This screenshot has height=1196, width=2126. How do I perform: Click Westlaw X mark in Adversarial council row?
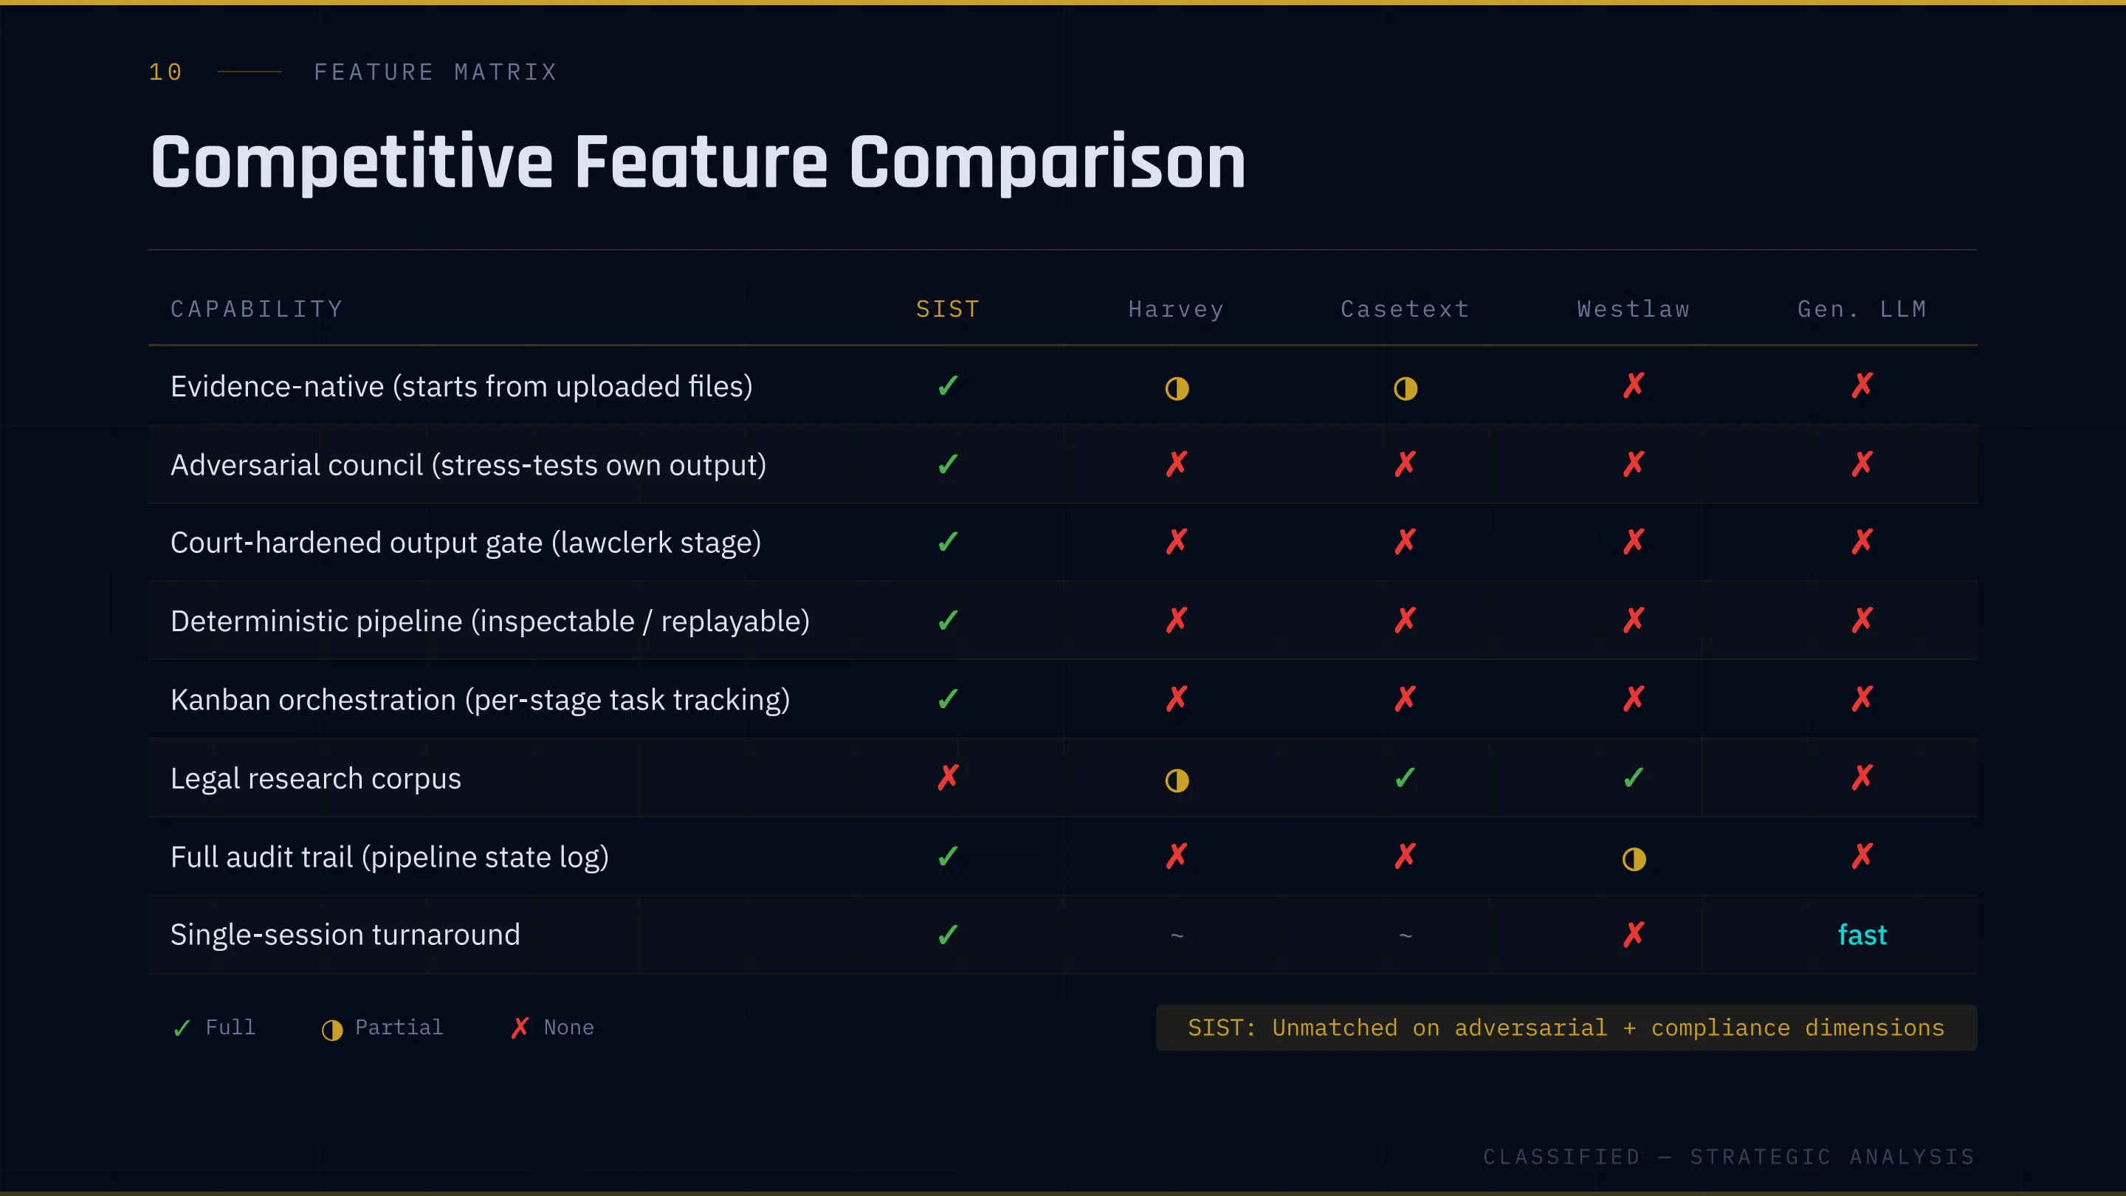coord(1634,464)
